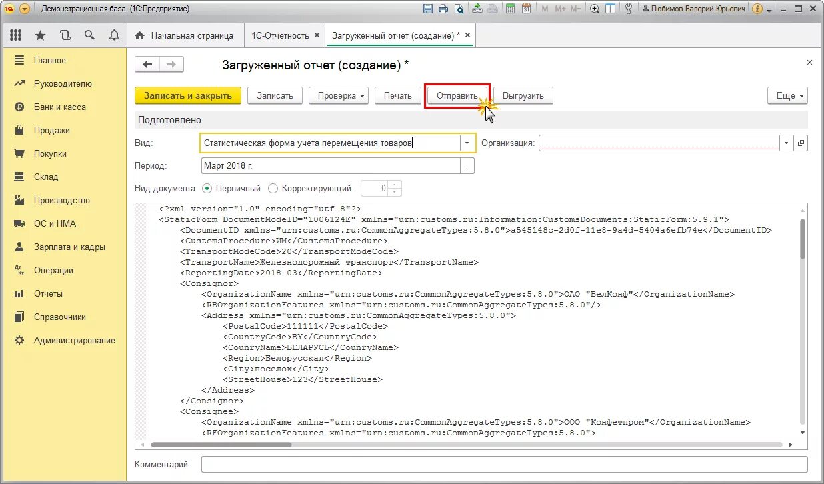The image size is (824, 484).
Task: Open the Еще dropdown menu
Action: tap(787, 95)
